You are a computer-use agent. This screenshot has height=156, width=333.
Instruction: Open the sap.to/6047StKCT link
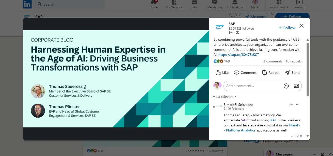tap(239, 55)
